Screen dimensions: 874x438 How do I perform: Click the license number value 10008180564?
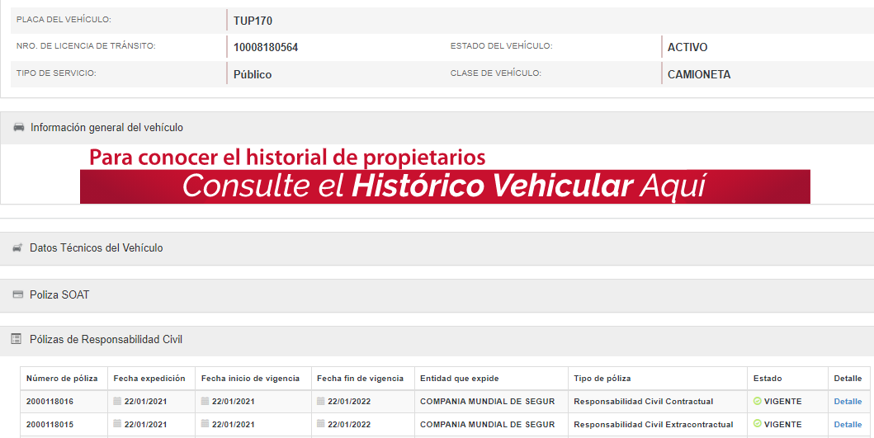[x=266, y=48]
